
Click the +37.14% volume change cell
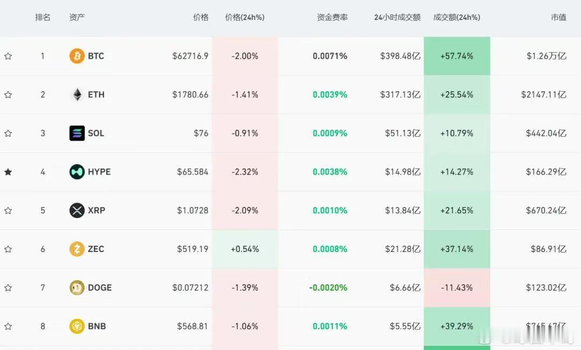point(457,249)
